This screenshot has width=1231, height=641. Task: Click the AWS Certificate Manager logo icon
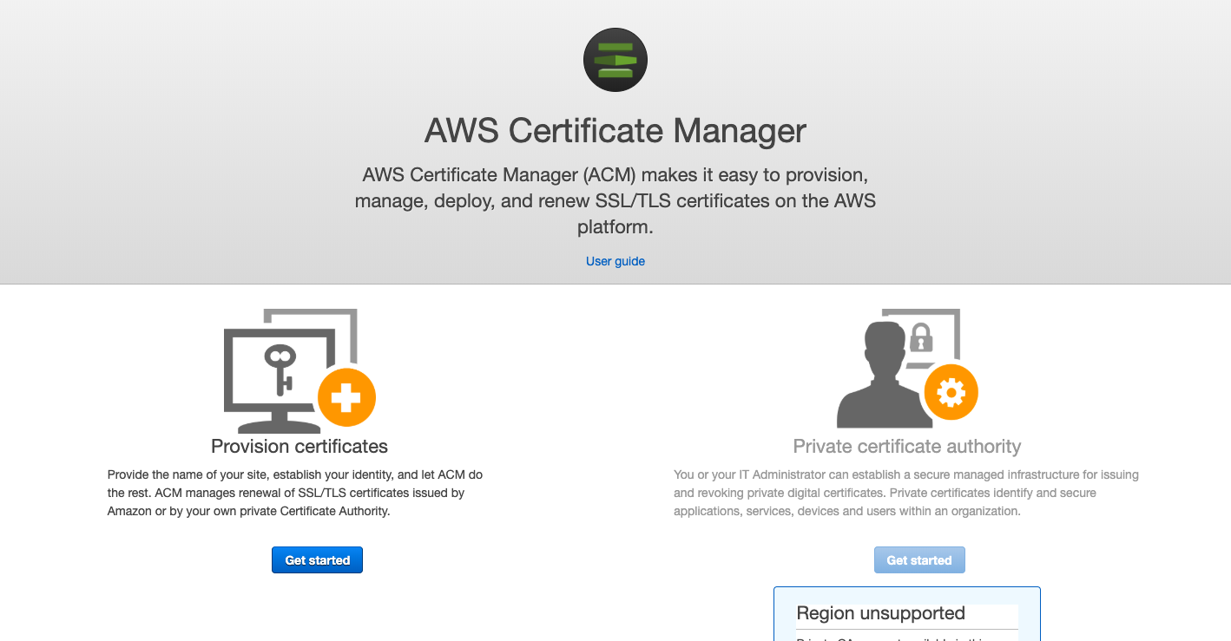click(x=615, y=60)
